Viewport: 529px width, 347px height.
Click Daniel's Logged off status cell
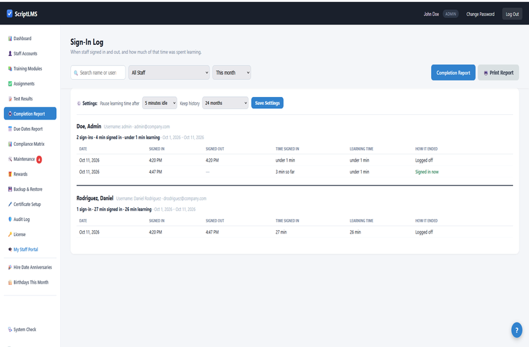(424, 232)
